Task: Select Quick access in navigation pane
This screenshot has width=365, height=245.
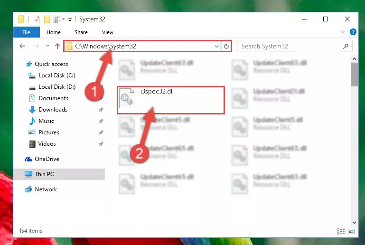Action: pos(51,64)
